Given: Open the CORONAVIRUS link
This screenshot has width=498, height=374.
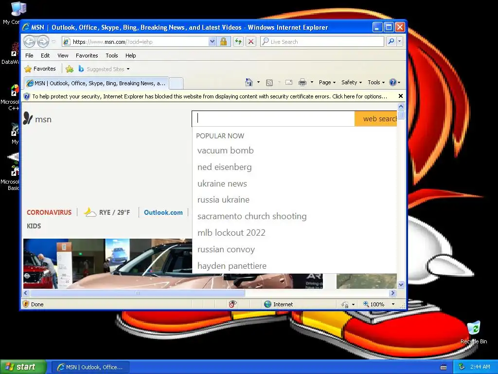Looking at the screenshot, I should click(49, 212).
